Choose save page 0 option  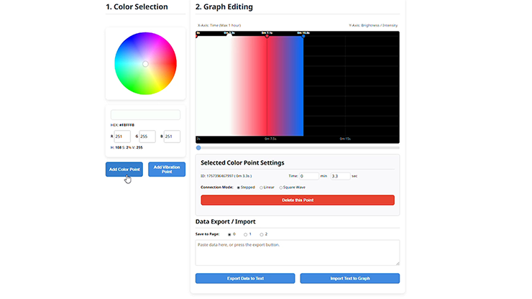pyautogui.click(x=229, y=234)
